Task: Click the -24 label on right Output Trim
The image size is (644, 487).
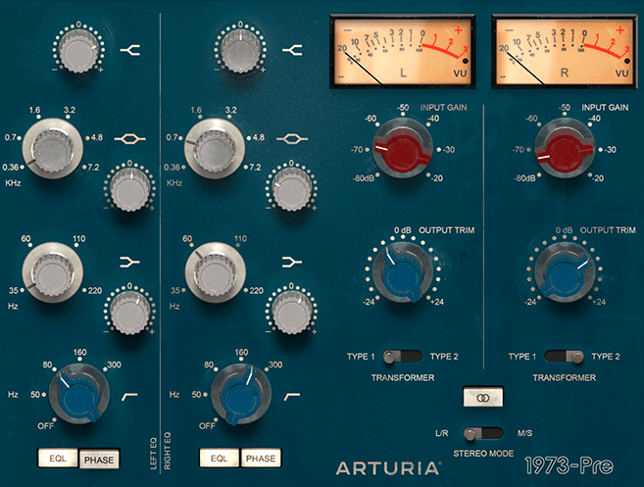Action: click(530, 302)
